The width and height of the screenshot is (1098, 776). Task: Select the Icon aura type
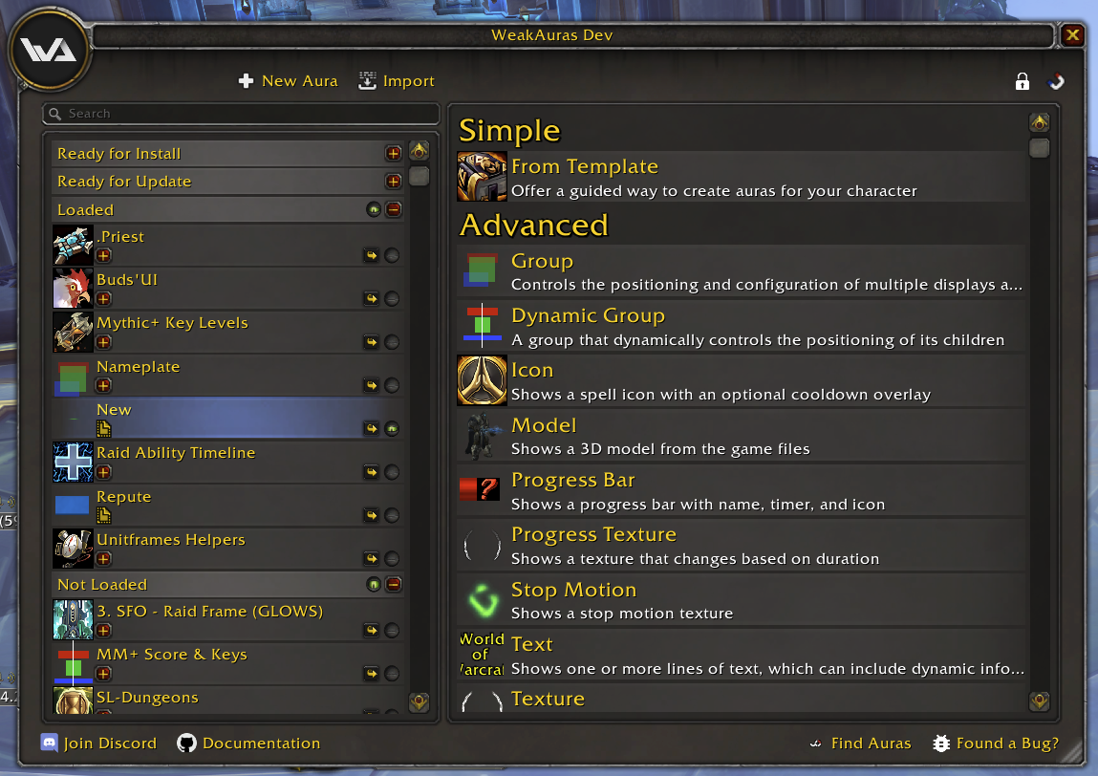click(741, 381)
